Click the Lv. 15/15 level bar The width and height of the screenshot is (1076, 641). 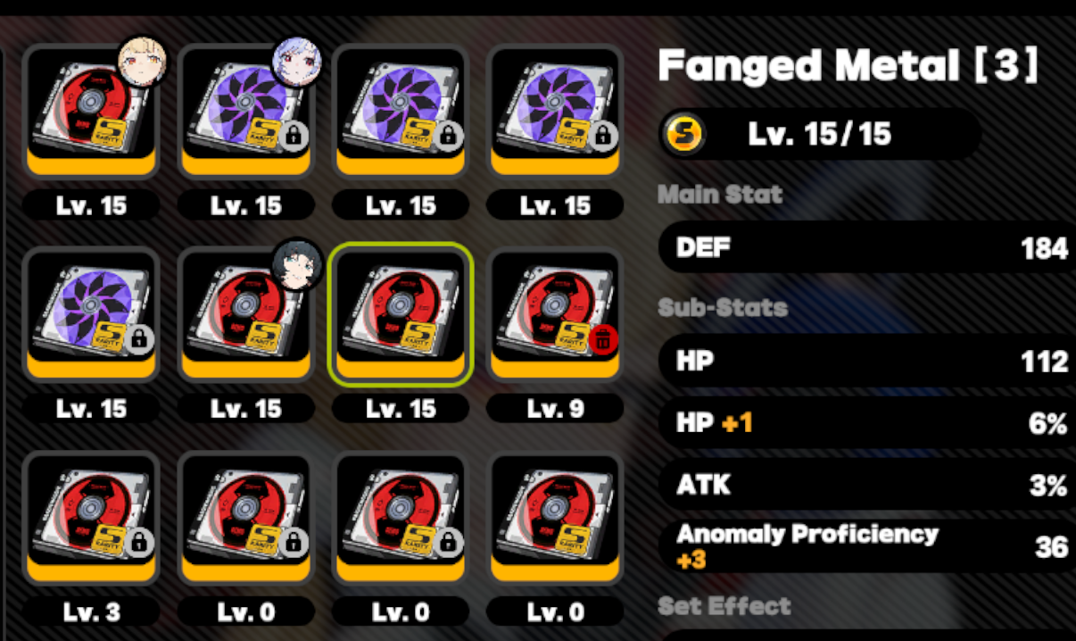820,134
